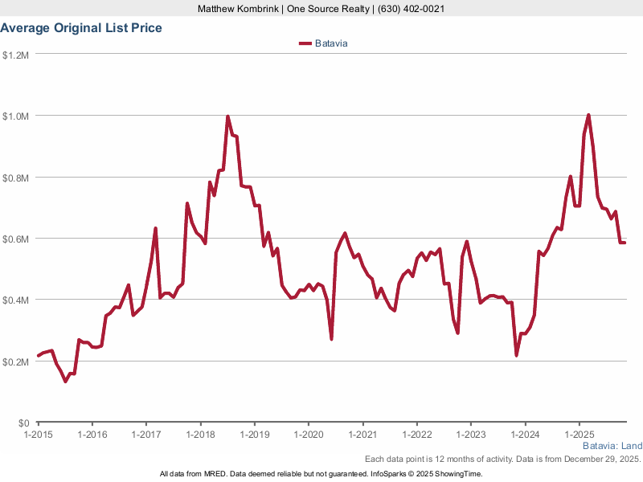
Task: Click the $1.2M y-axis label
Action: click(16, 55)
